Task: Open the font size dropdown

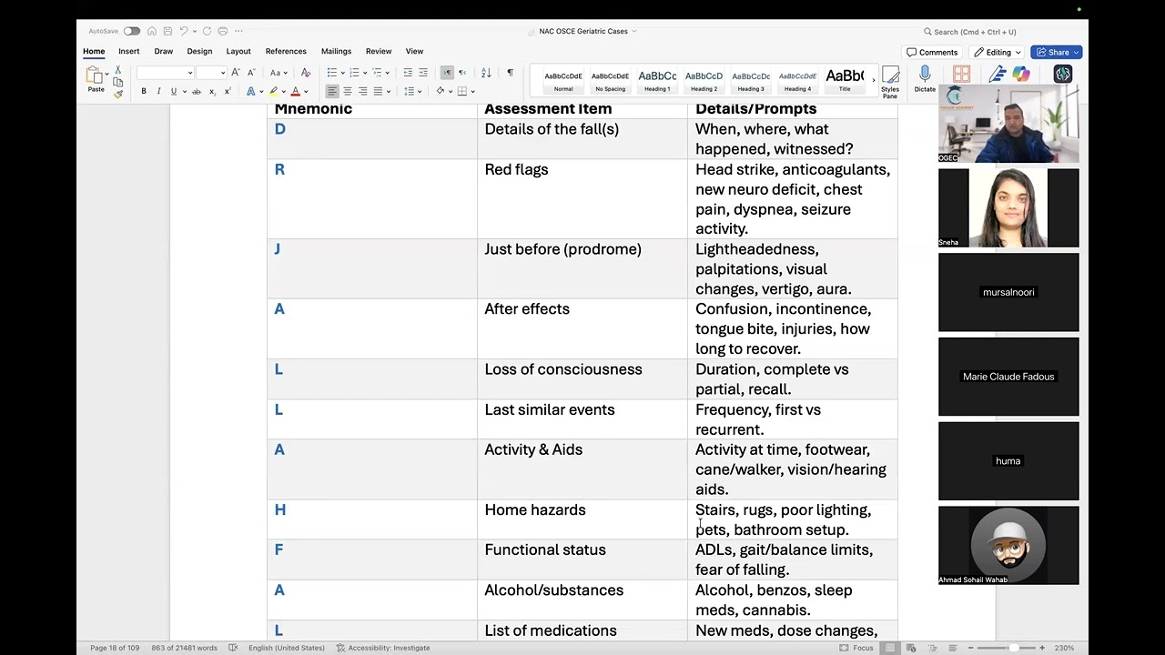Action: (x=222, y=73)
